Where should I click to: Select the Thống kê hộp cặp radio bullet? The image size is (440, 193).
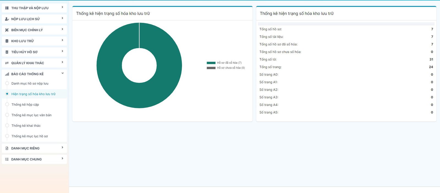click(x=7, y=104)
